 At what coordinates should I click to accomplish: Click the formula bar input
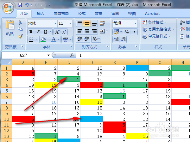[133, 55]
